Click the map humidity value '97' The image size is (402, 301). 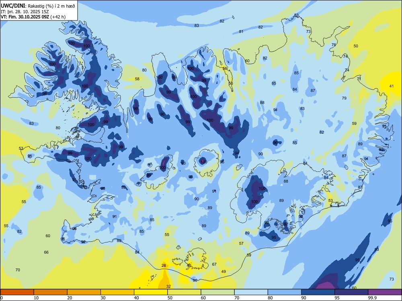coord(285,224)
